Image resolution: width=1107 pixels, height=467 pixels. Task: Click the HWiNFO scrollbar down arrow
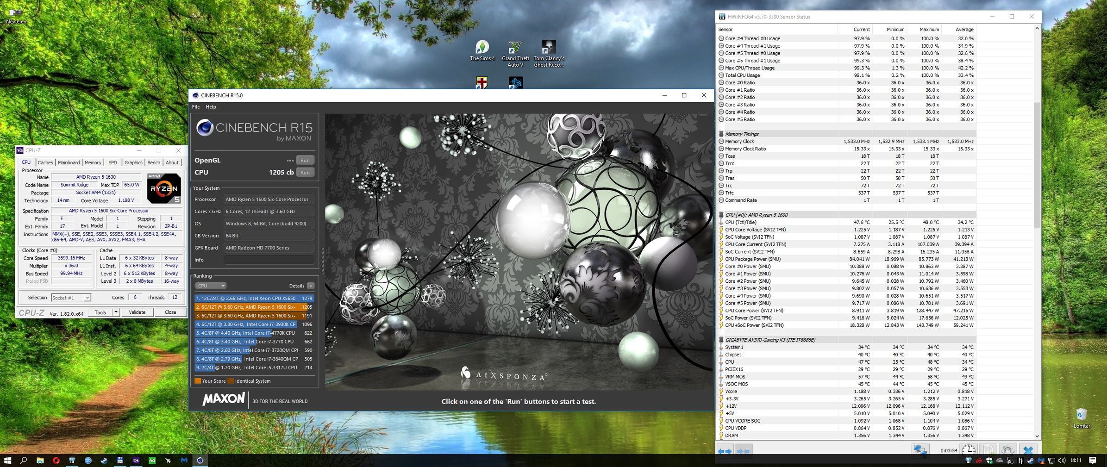1037,436
